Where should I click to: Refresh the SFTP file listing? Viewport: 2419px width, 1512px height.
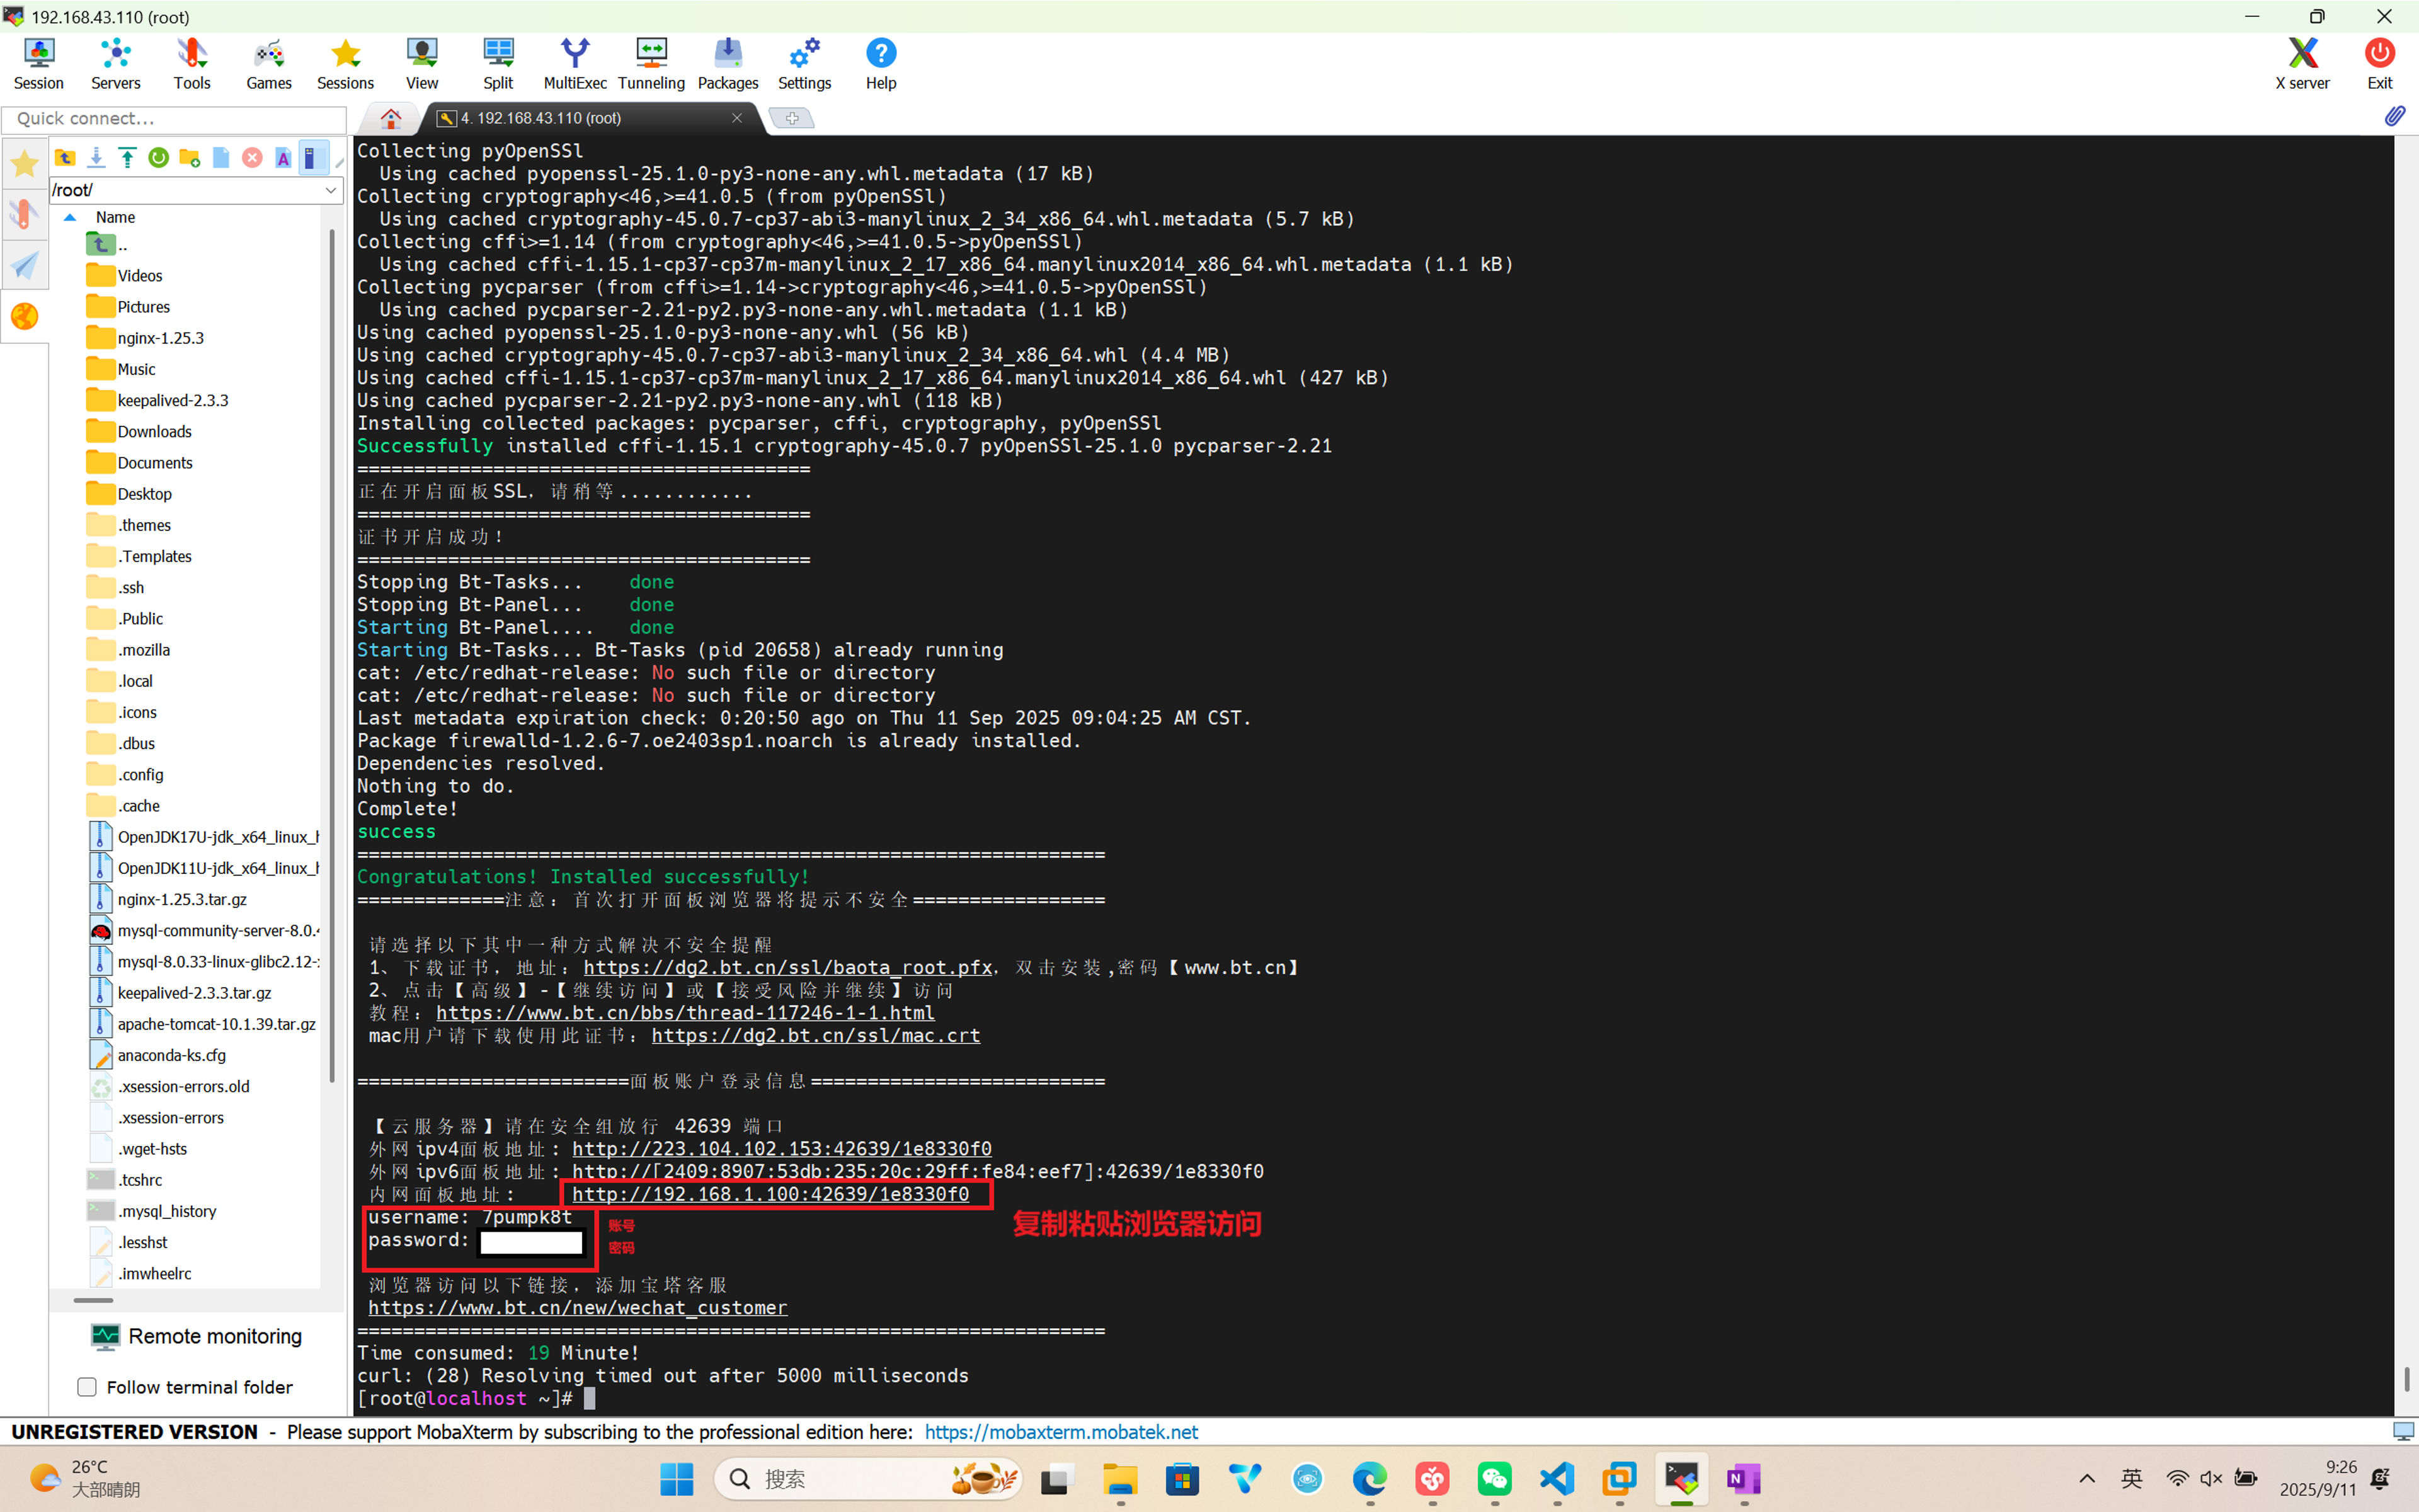[x=159, y=157]
